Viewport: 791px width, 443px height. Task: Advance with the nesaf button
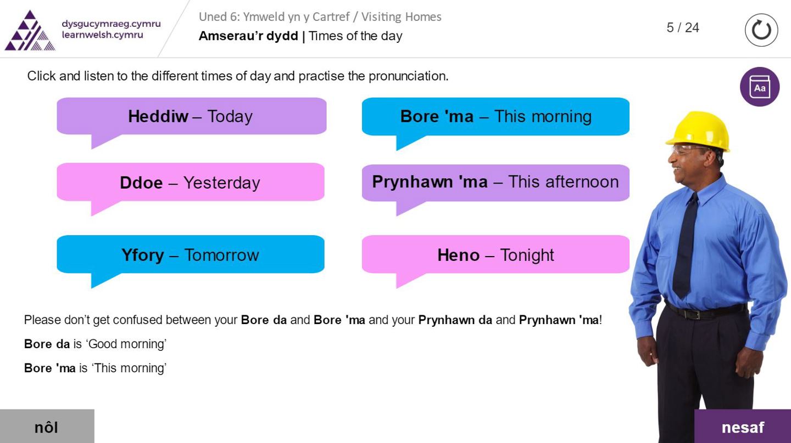point(742,427)
